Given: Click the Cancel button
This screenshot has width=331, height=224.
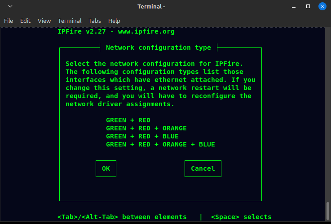Looking at the screenshot, I should point(203,168).
